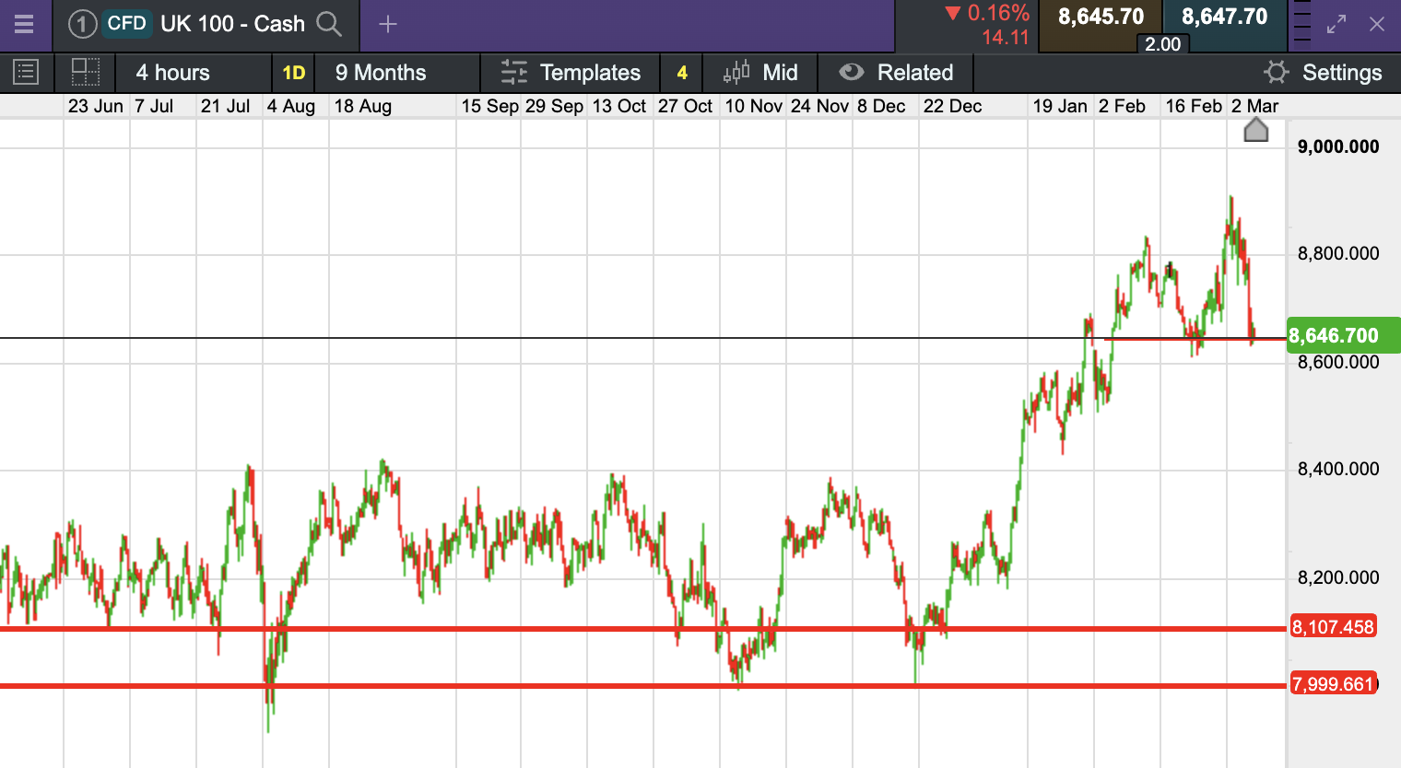This screenshot has width=1401, height=768.
Task: Click the 8,200.000 price axis label
Action: tap(1338, 577)
